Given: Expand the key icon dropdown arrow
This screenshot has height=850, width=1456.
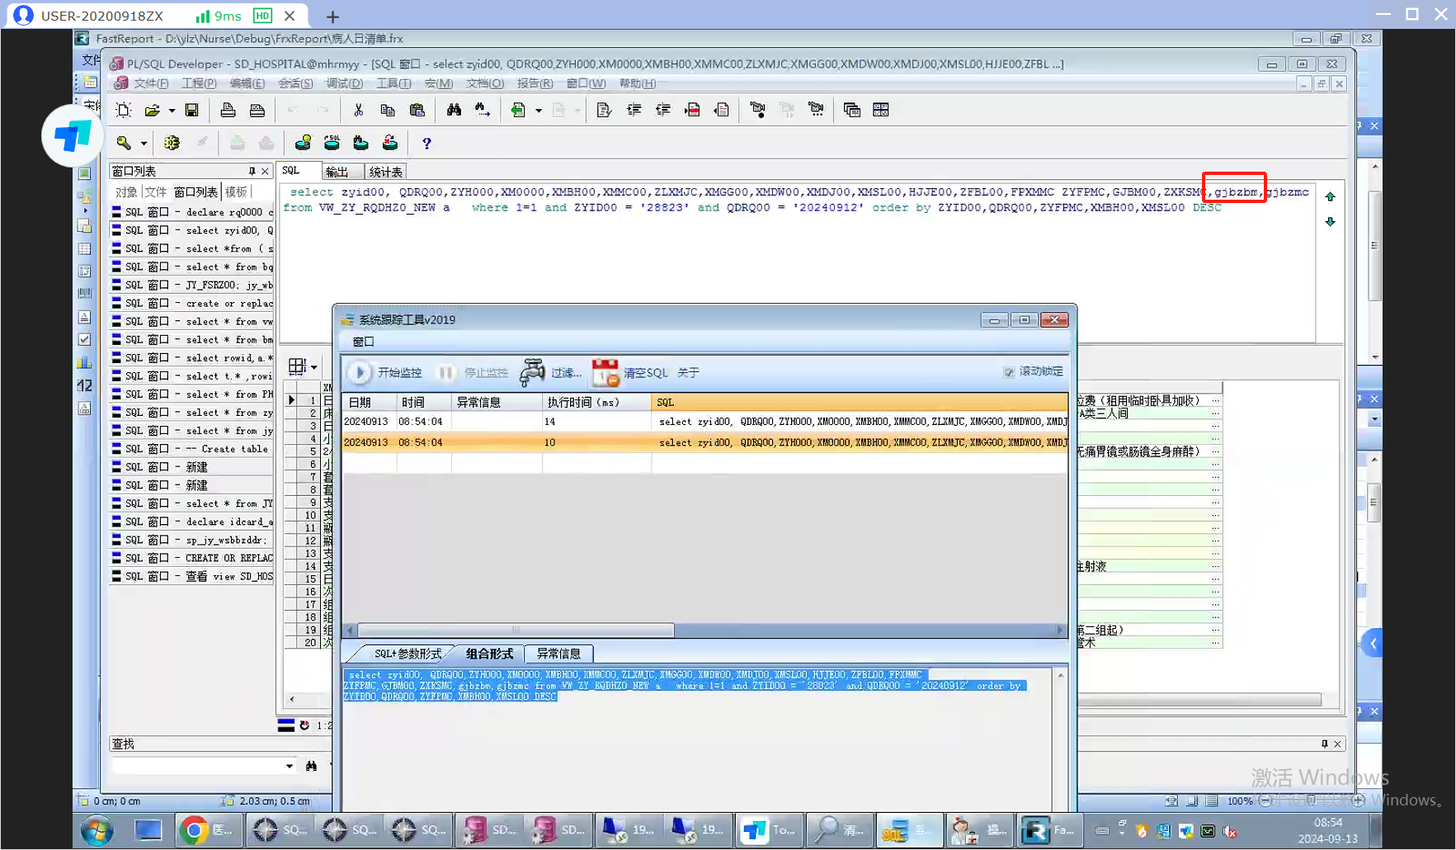Looking at the screenshot, I should click(144, 144).
